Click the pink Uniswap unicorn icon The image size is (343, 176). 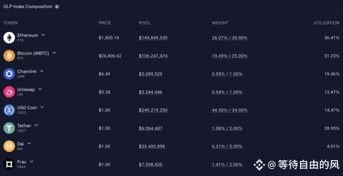pyautogui.click(x=9, y=92)
